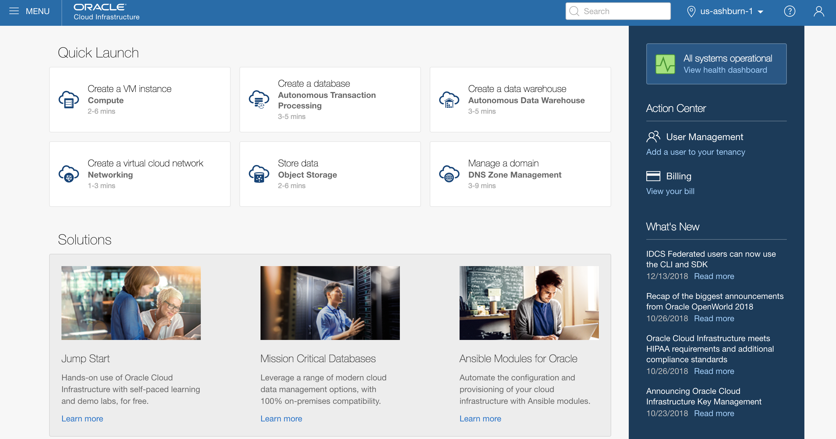The height and width of the screenshot is (439, 836).
Task: Click the green system health status icon
Action: tap(665, 64)
